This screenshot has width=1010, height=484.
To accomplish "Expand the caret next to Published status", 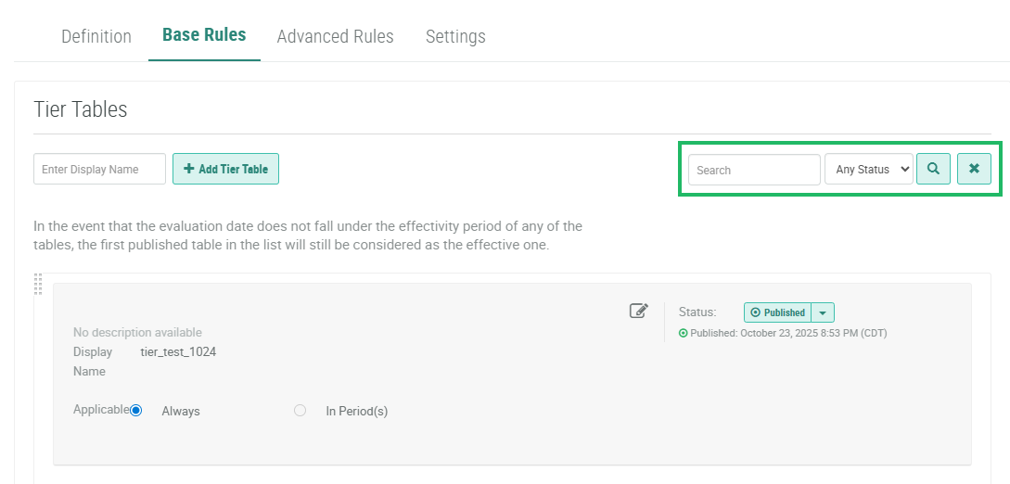I will [x=823, y=312].
